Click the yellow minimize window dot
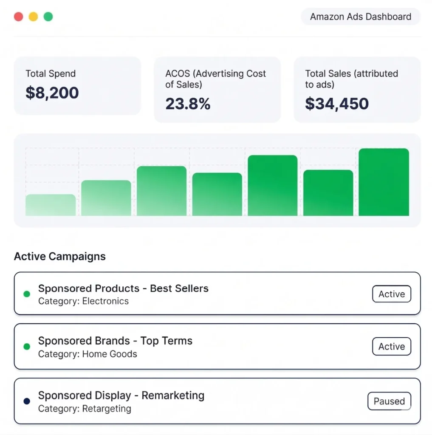Image resolution: width=432 pixels, height=435 pixels. click(x=33, y=17)
